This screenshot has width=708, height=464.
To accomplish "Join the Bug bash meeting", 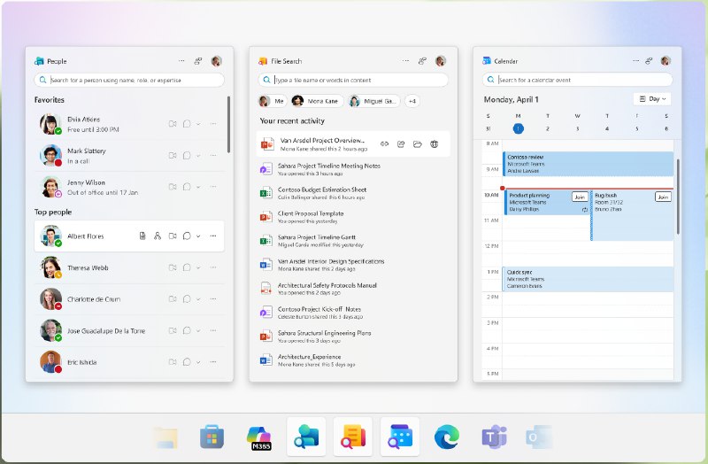I will coord(663,197).
